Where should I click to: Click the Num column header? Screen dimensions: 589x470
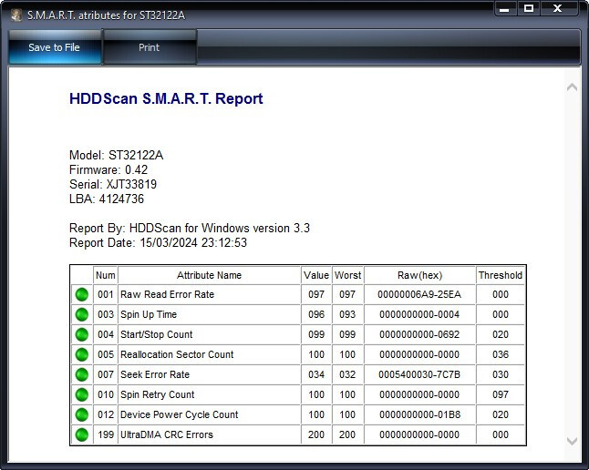(x=106, y=275)
